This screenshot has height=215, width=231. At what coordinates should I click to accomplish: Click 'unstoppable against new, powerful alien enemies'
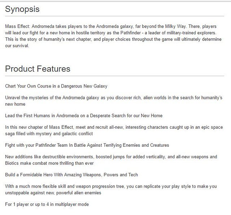click(53, 193)
